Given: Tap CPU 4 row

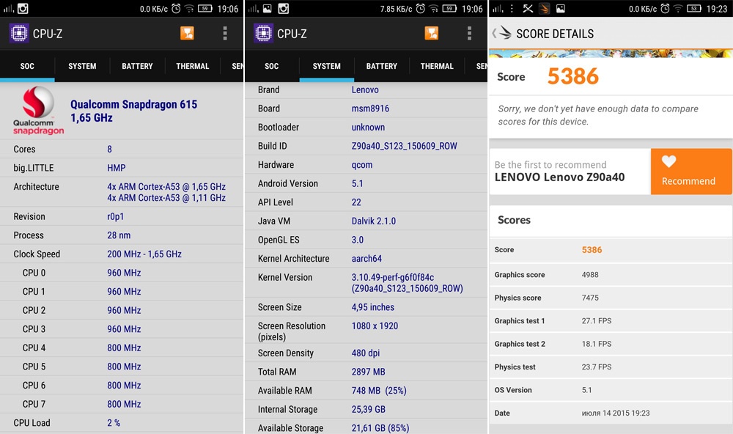Looking at the screenshot, I should click(122, 347).
